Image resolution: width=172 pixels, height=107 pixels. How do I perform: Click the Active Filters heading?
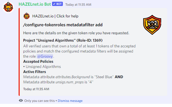point(35,72)
